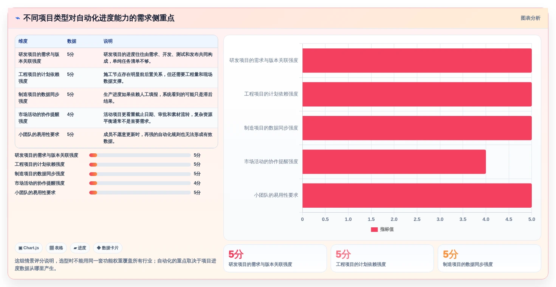Click the chart bar for 小团队的易用性要求

point(417,195)
